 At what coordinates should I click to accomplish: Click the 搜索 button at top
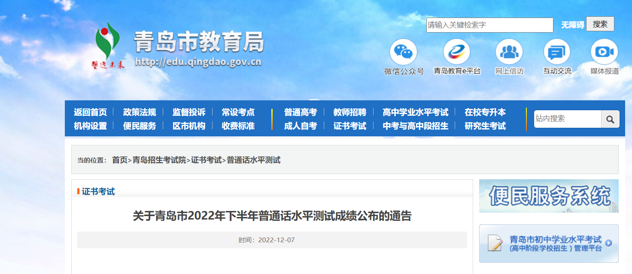pyautogui.click(x=600, y=24)
